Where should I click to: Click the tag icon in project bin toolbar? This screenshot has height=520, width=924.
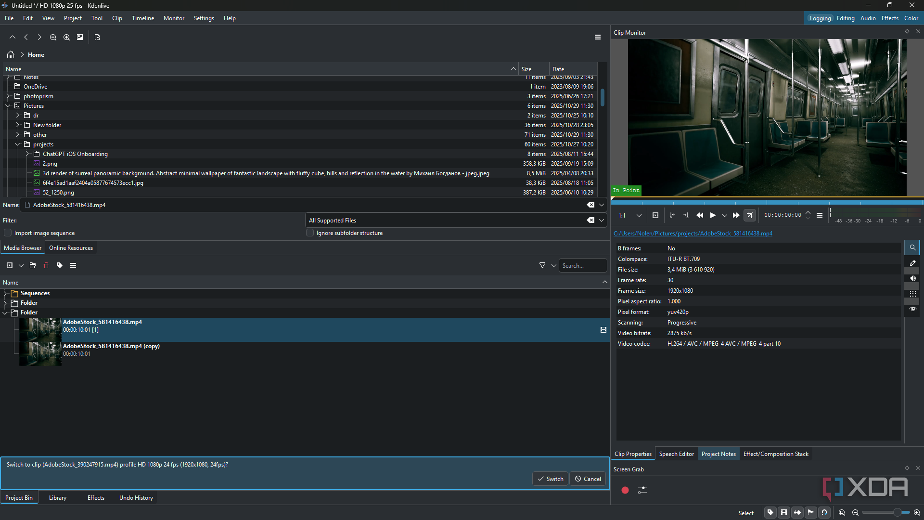click(x=60, y=265)
